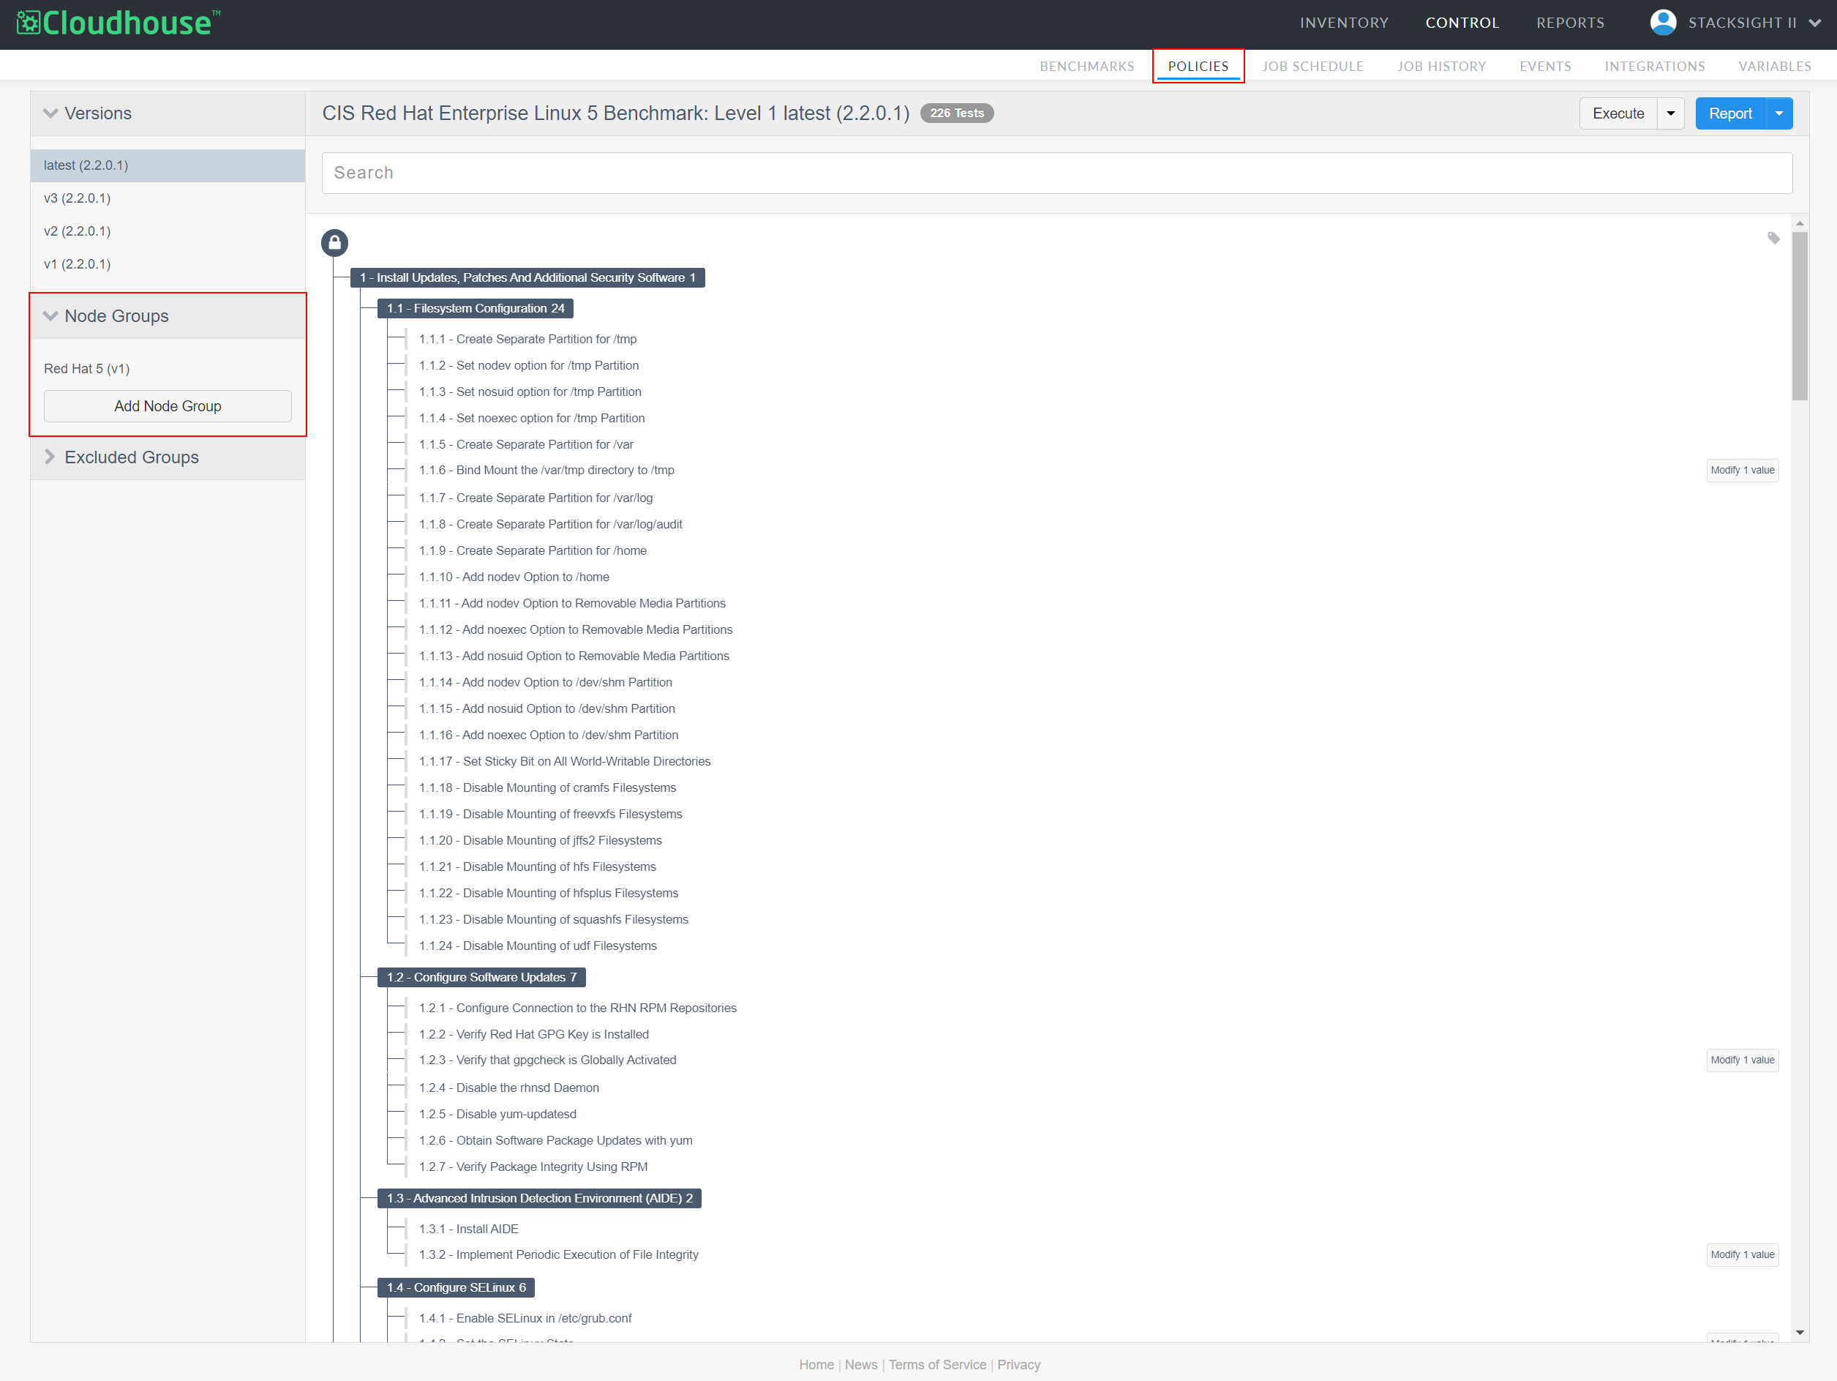The image size is (1837, 1381).
Task: Switch to the Events tab
Action: tap(1544, 67)
